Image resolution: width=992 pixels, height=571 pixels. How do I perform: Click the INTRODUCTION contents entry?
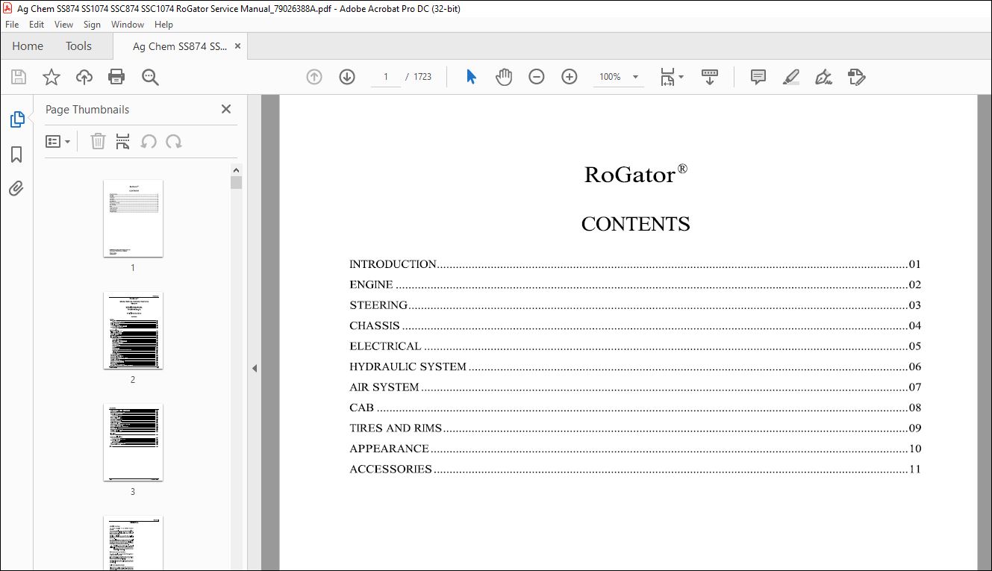coord(635,264)
